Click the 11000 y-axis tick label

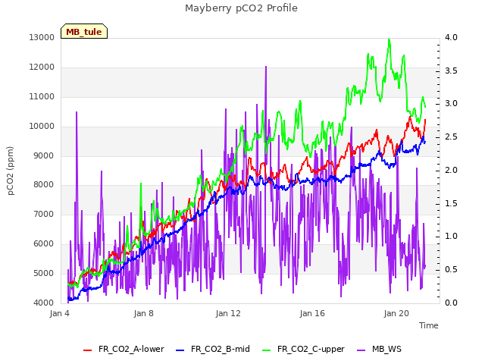click(x=42, y=96)
